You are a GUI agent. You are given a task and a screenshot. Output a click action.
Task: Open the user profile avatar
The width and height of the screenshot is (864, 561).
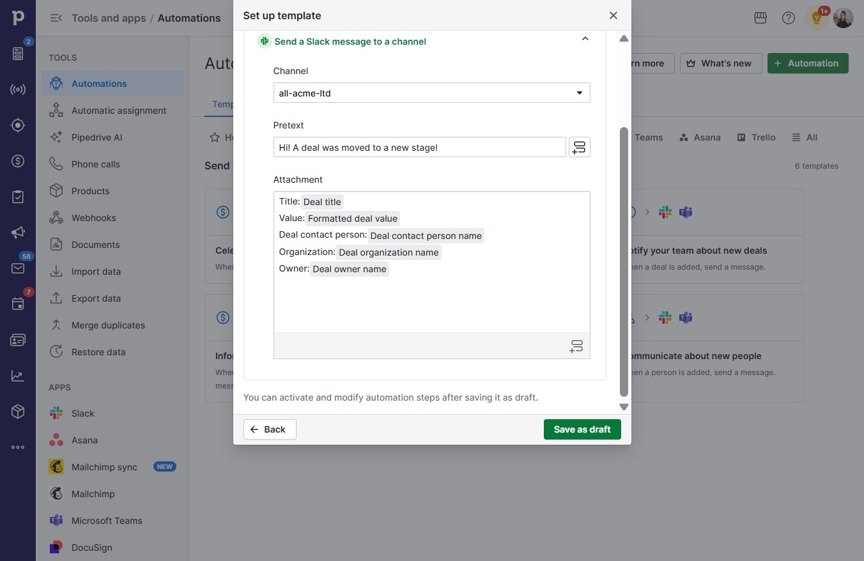pyautogui.click(x=844, y=18)
